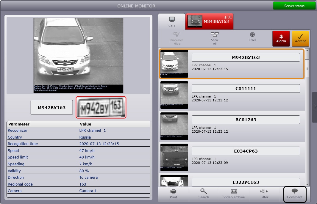Toggle Show All view
The height and width of the screenshot is (204, 317).
point(215,38)
